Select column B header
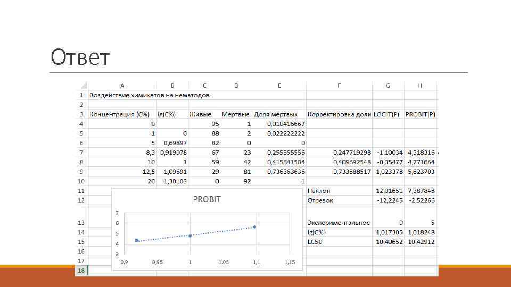The height and width of the screenshot is (287, 511). tap(172, 86)
